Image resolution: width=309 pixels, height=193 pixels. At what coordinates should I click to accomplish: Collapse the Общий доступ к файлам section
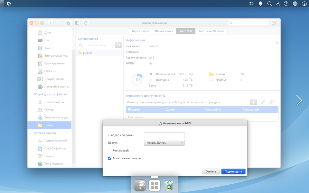coord(30,95)
